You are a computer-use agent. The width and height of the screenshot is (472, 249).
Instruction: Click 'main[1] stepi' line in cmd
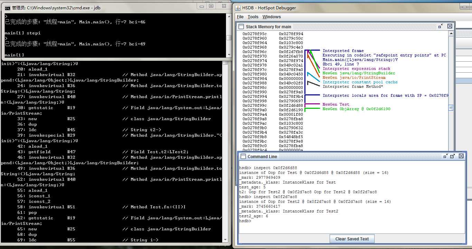coord(22,33)
